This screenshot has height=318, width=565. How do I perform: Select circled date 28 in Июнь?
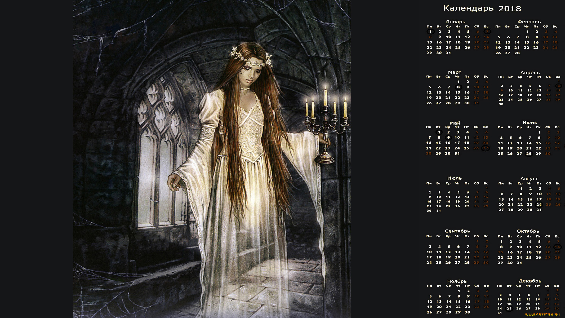[529, 154]
